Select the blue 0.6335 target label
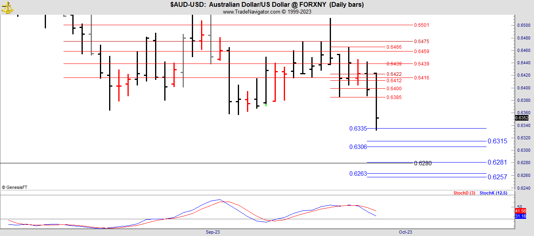The height and width of the screenshot is (236, 534). [x=358, y=129]
